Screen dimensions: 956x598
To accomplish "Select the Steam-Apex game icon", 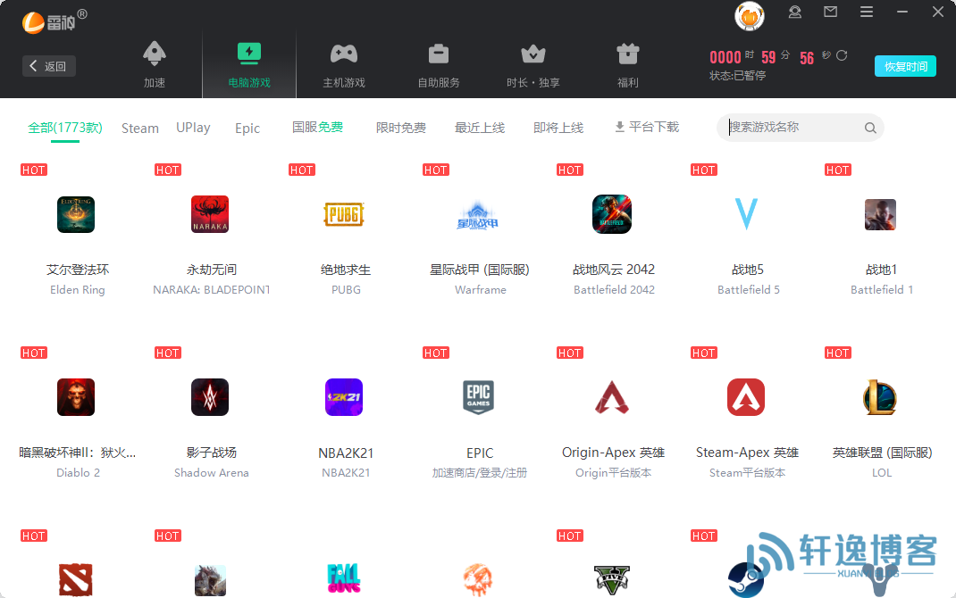I will coord(746,397).
